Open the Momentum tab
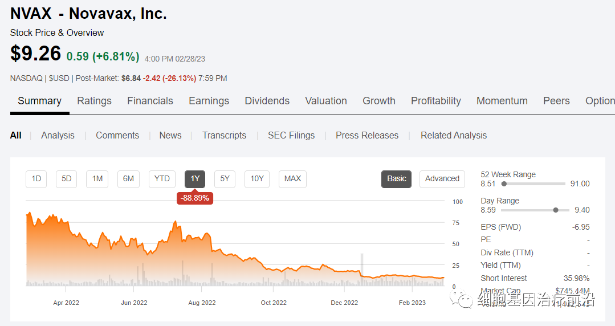Screen dimensions: 615x326 click(x=502, y=101)
